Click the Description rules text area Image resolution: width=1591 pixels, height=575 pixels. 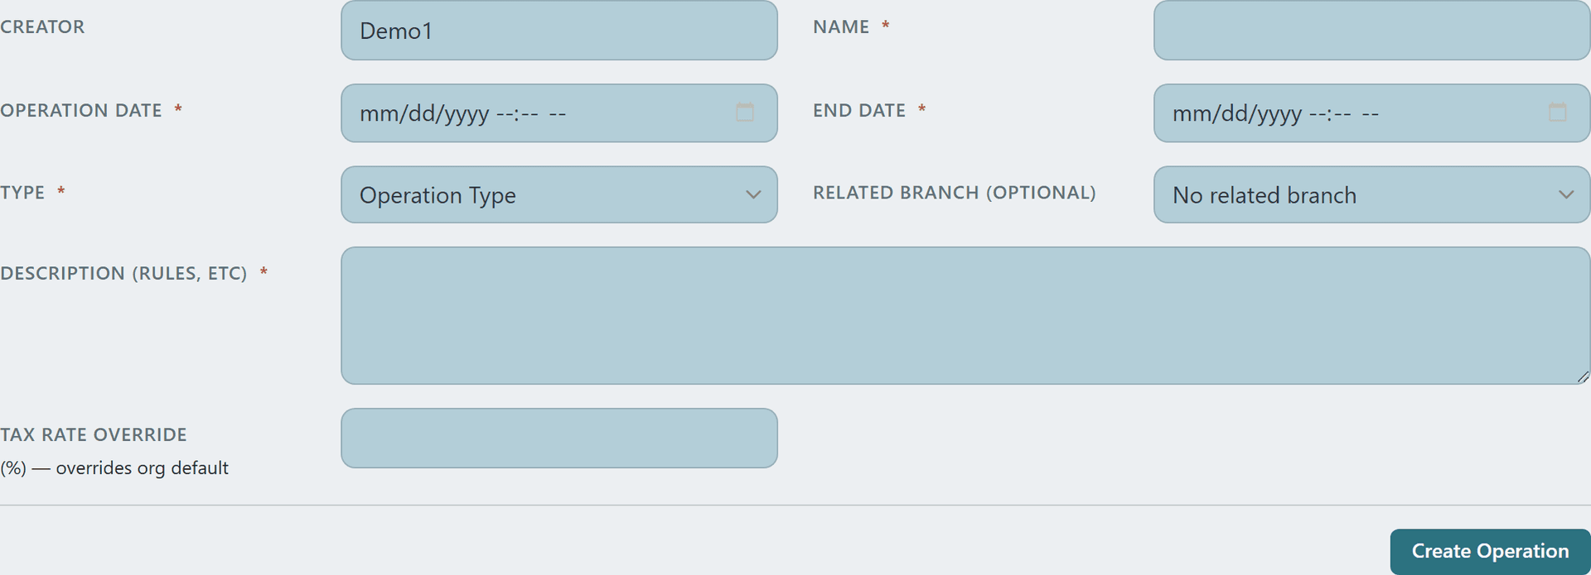[x=965, y=315]
